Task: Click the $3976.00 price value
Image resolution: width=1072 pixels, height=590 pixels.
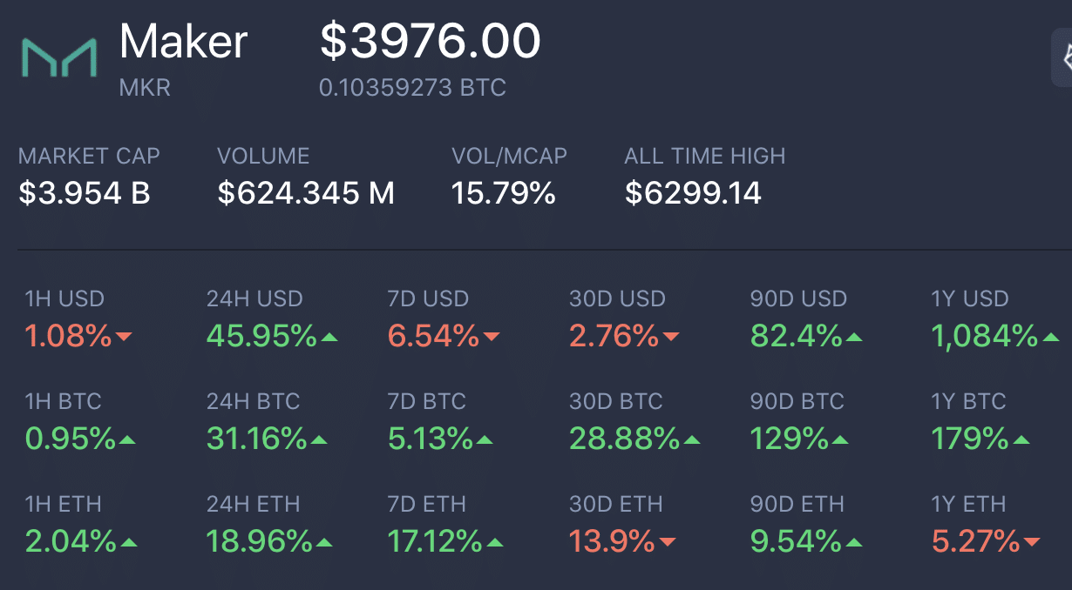Action: tap(431, 41)
